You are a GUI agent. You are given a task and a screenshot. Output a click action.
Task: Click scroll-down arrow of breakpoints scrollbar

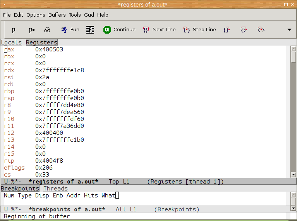point(293,208)
